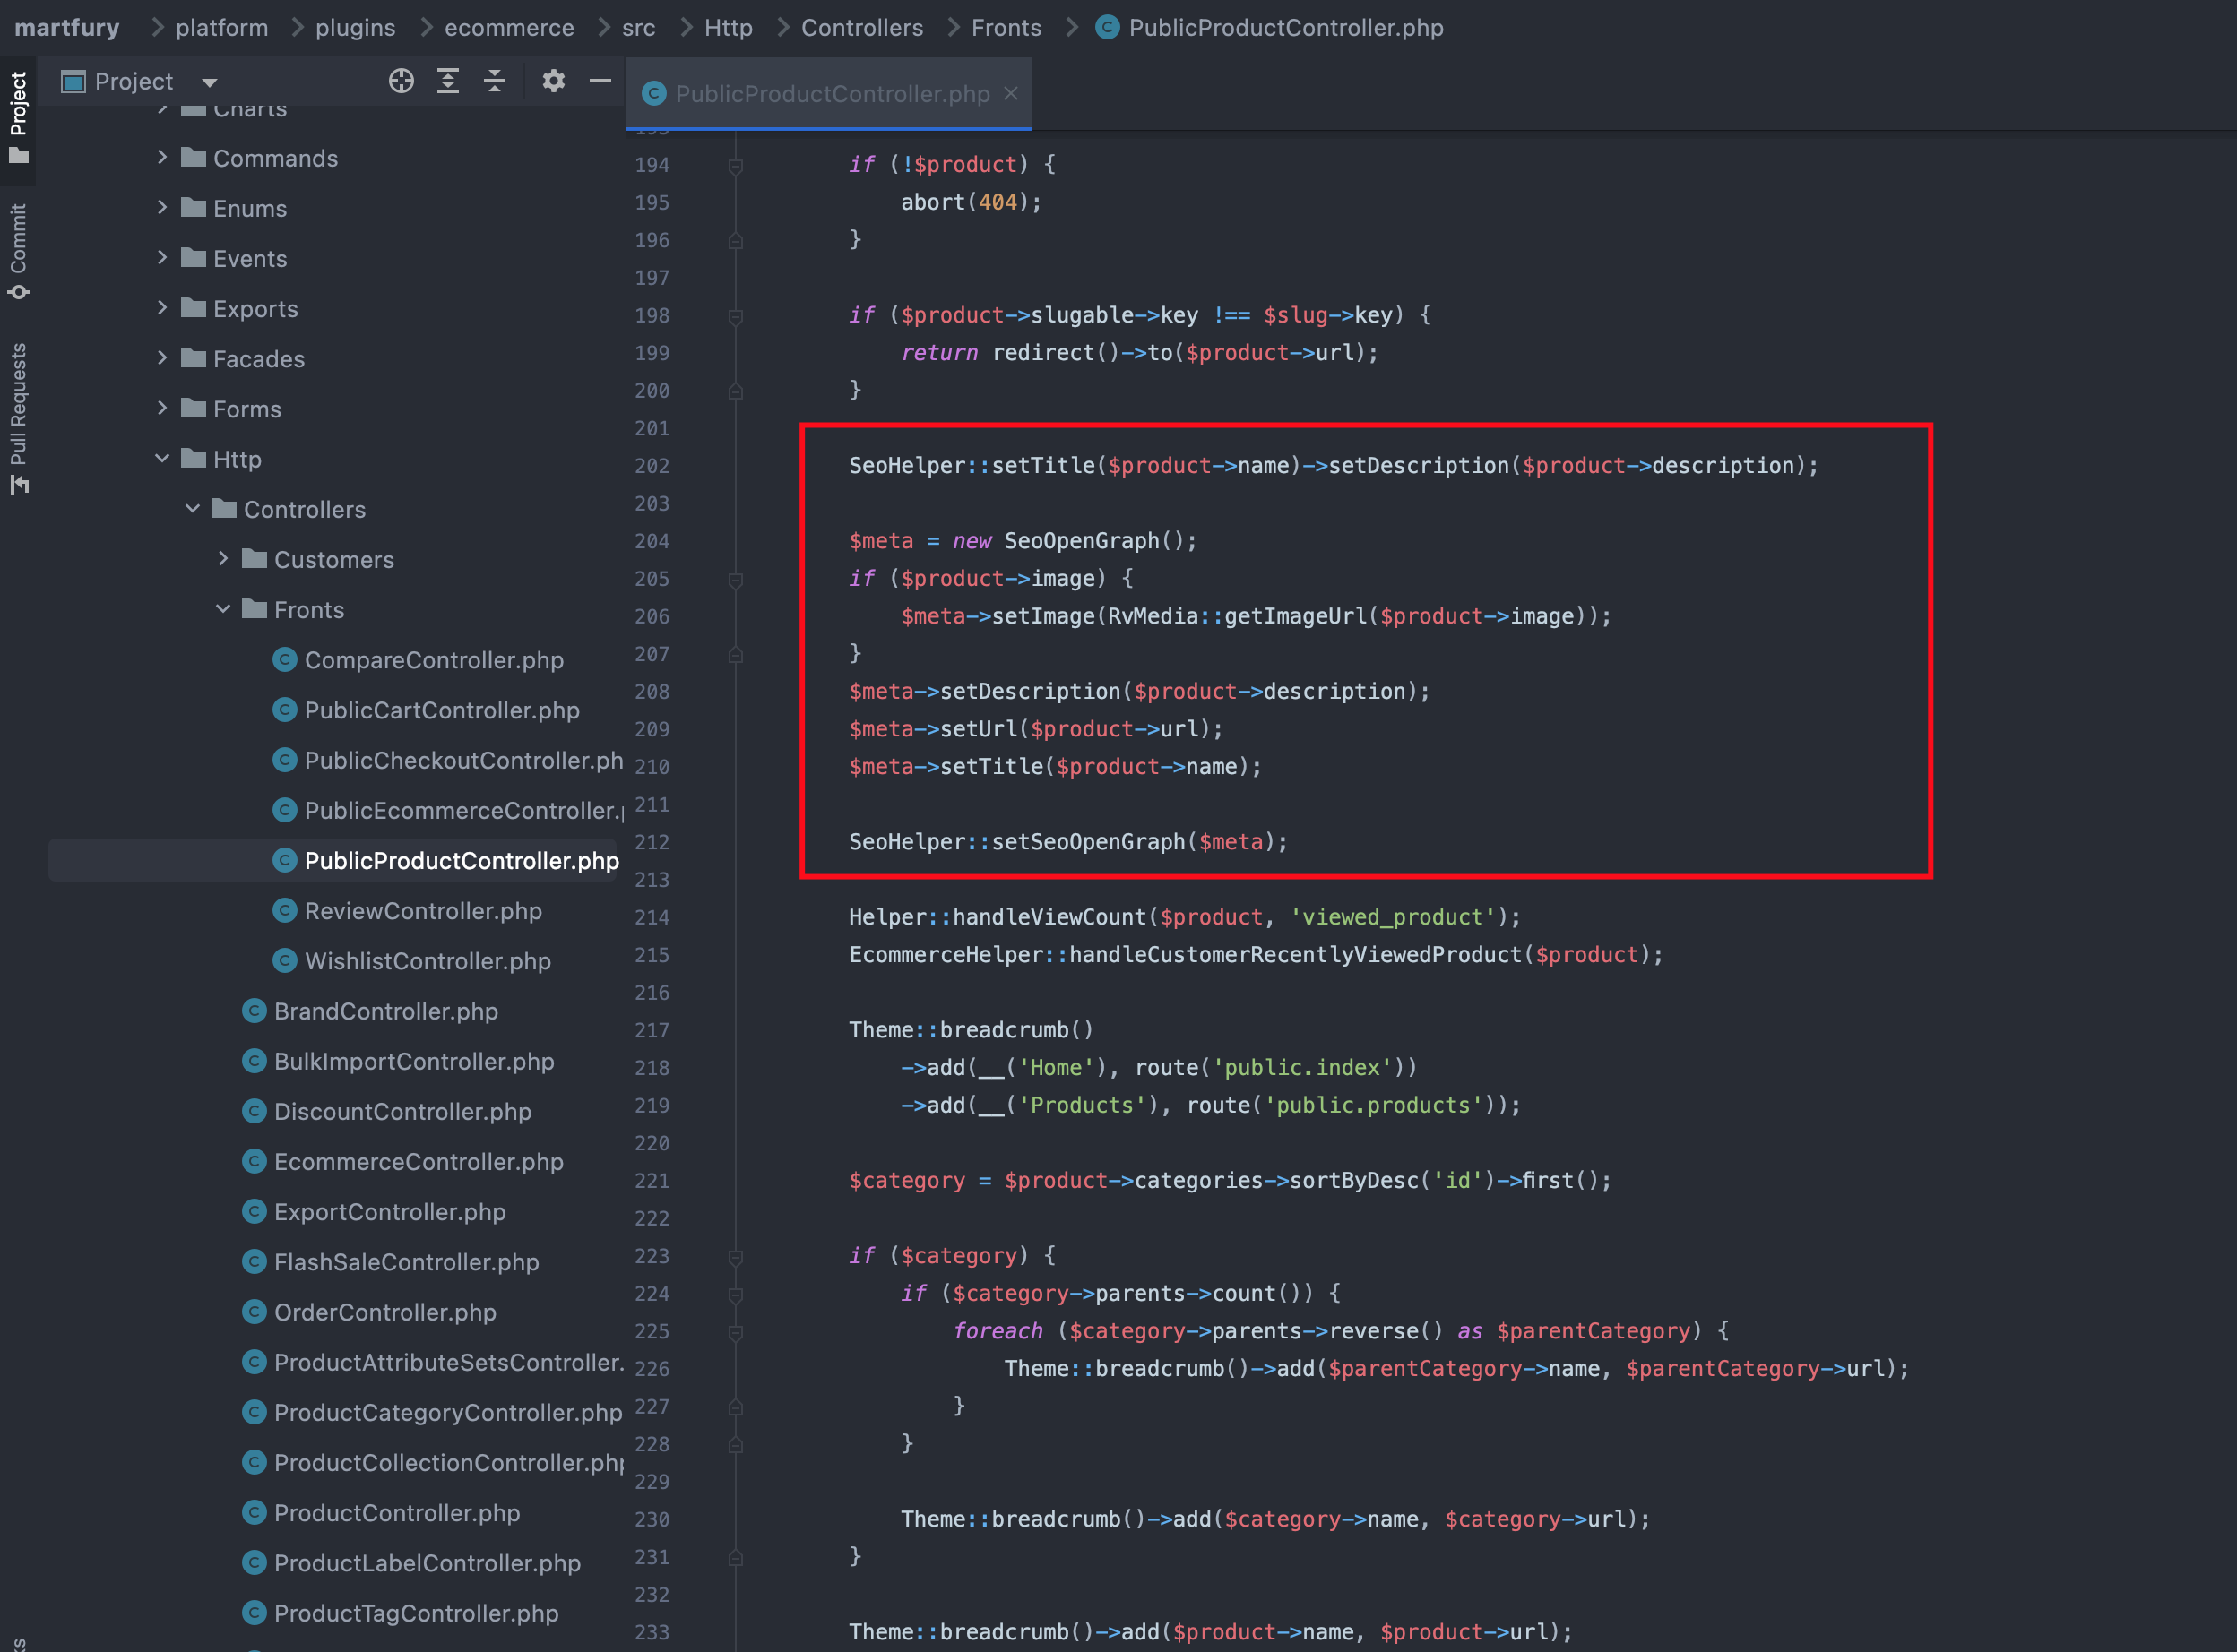
Task: Click src in the breadcrumb path
Action: click(x=638, y=27)
